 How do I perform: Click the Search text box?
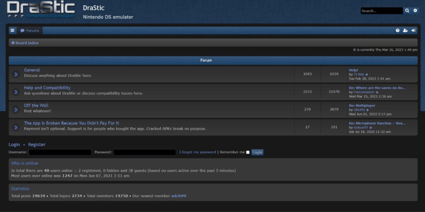pyautogui.click(x=382, y=11)
